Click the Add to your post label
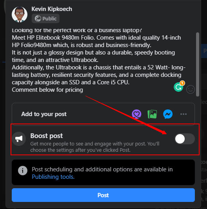This screenshot has height=209, width=207. [44, 114]
